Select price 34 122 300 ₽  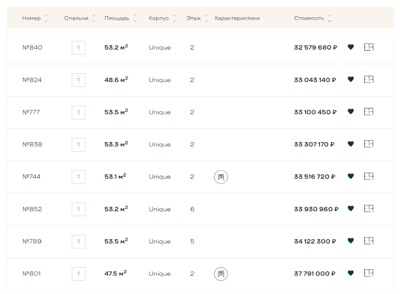pos(315,241)
